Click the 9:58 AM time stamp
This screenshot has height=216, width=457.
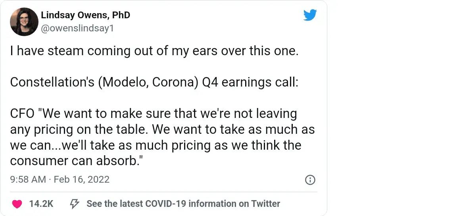click(28, 179)
